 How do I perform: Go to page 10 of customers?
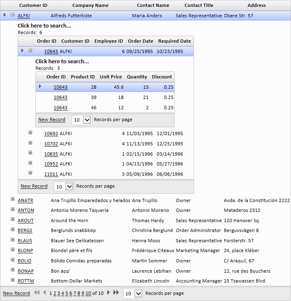(x=88, y=293)
